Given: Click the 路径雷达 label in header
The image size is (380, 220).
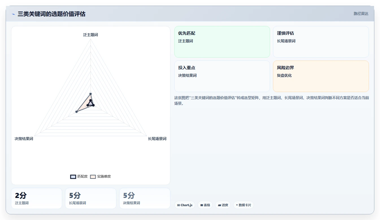Looking at the screenshot, I should pyautogui.click(x=361, y=14).
